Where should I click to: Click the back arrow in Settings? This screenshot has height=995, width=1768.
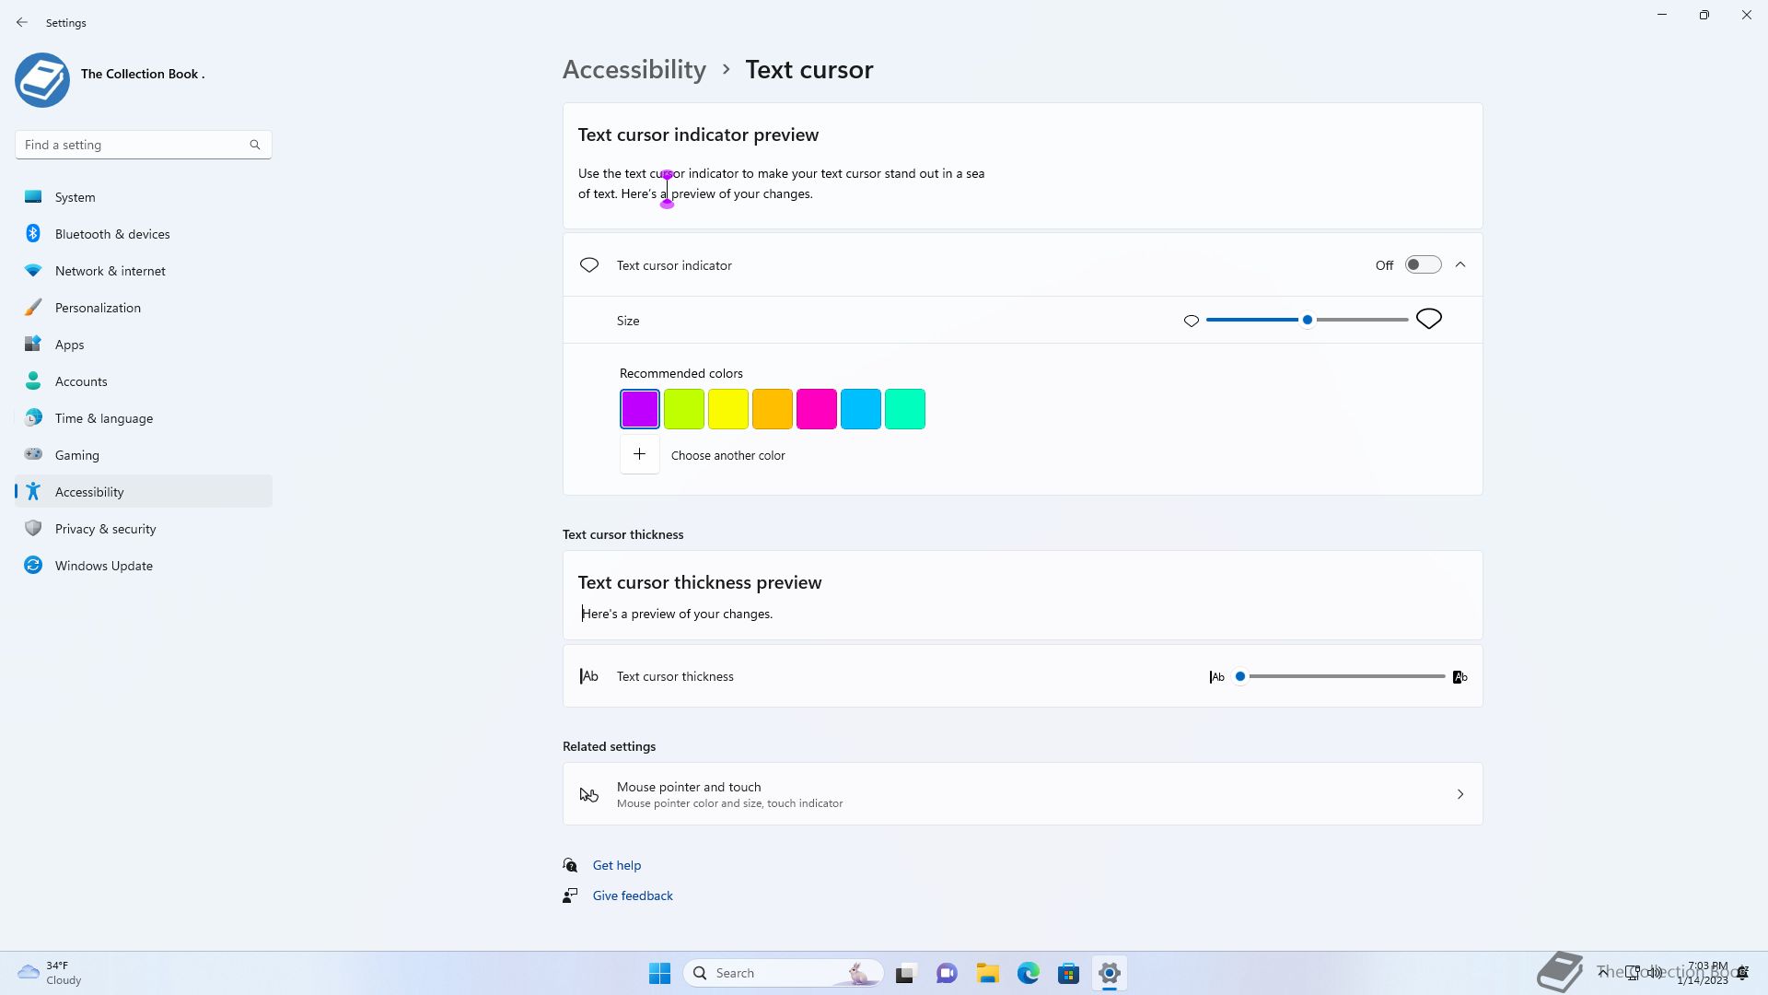22,22
